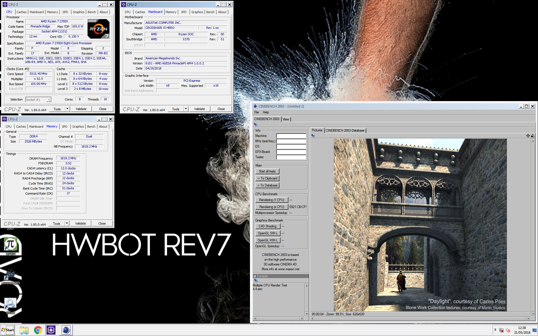
Task: Select the zoom picture triangle icon in Cinebench
Action: [533, 136]
